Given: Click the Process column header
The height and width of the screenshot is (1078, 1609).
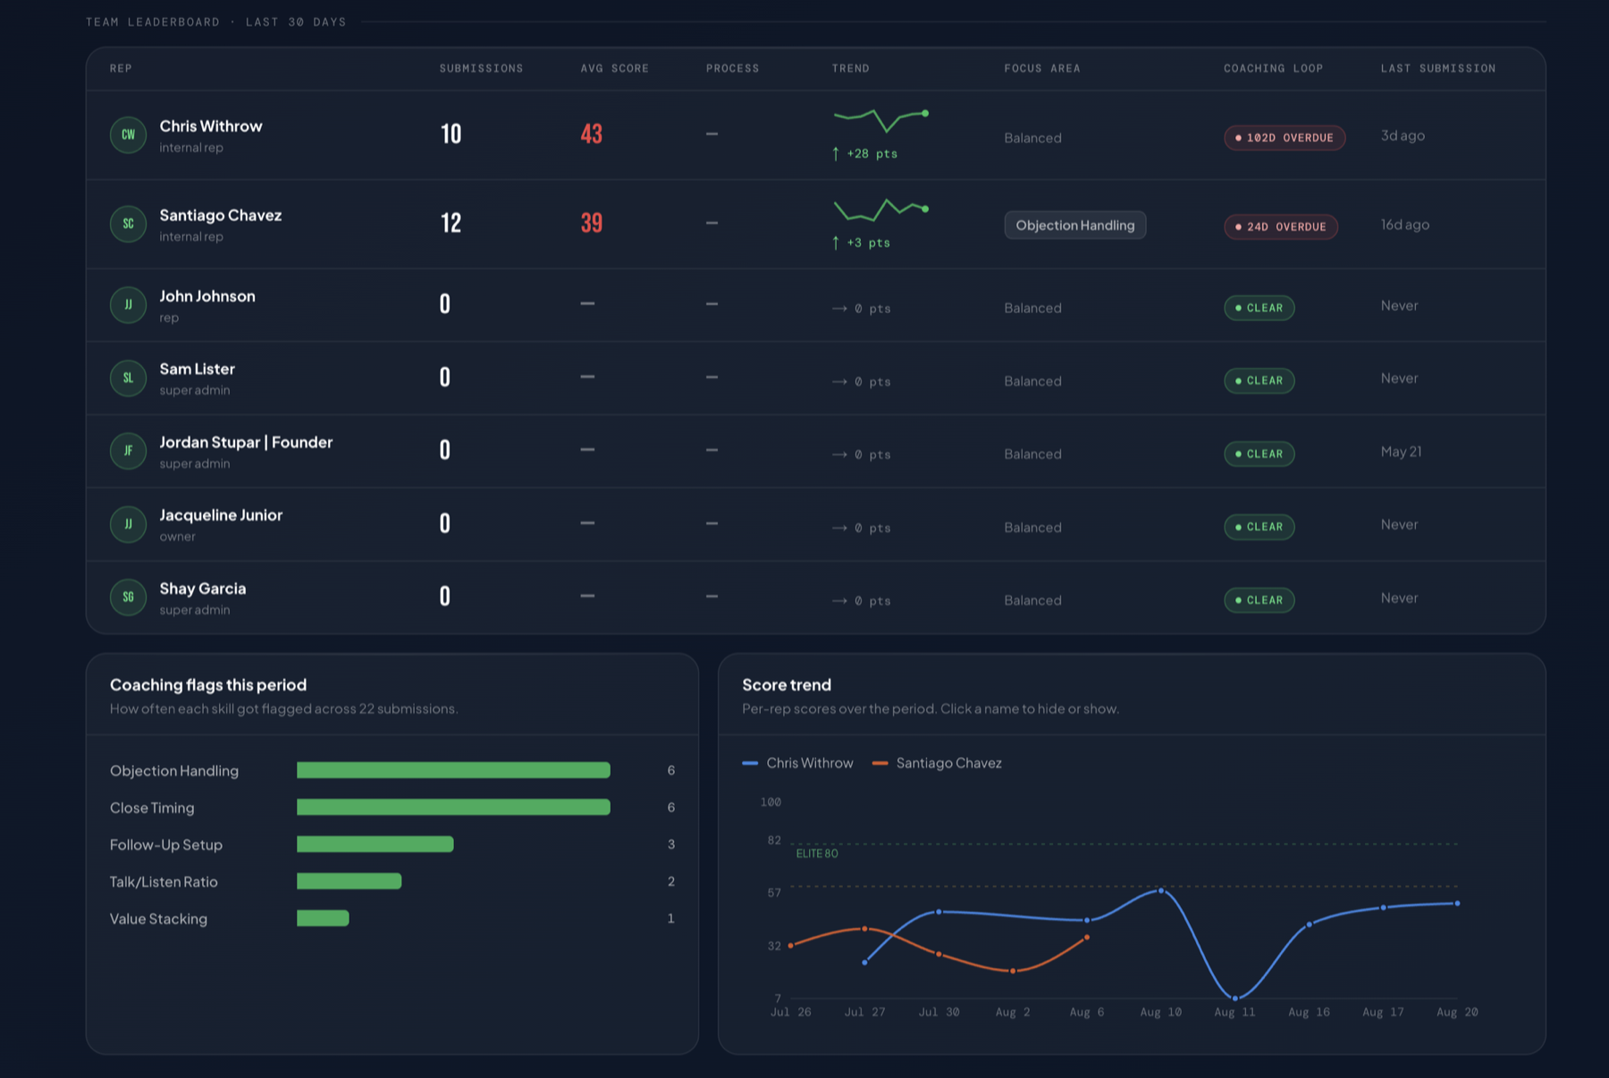Looking at the screenshot, I should (x=732, y=68).
